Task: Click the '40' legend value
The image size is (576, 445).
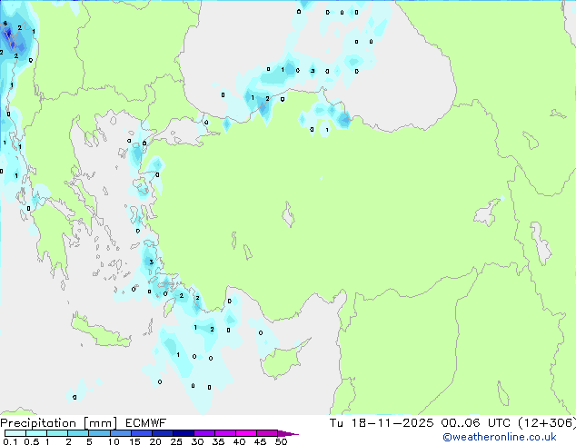Action: tap(239, 441)
